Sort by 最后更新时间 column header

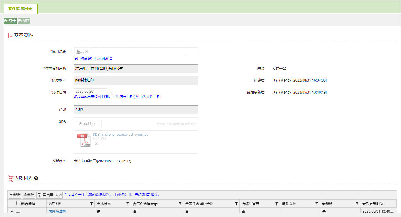[373, 204]
